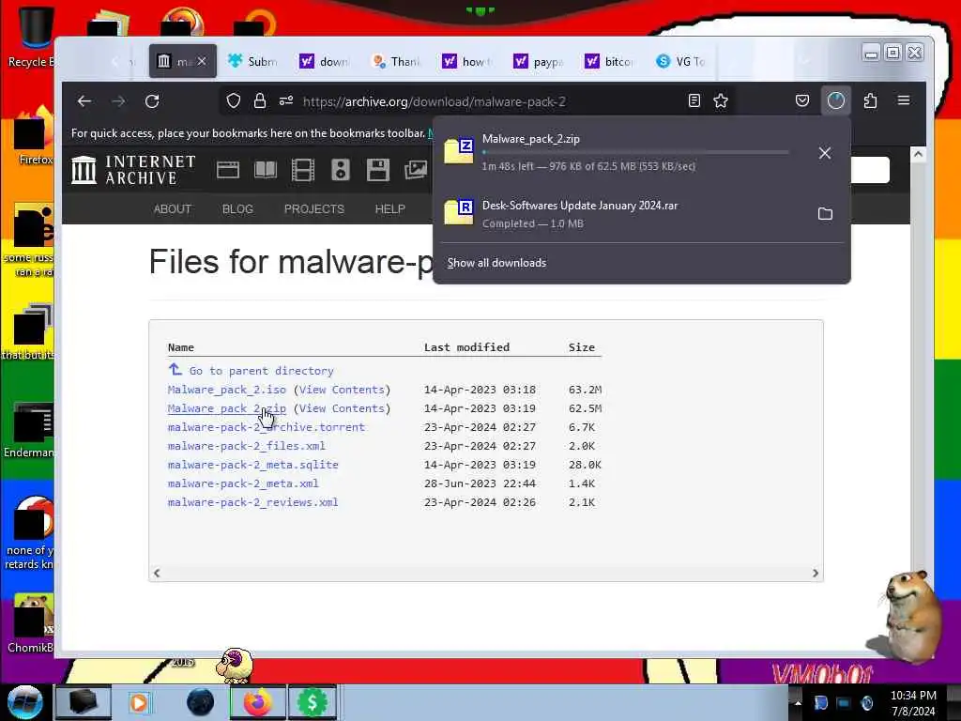Open the Audio speaker icon
This screenshot has height=721, width=961.
(x=341, y=170)
